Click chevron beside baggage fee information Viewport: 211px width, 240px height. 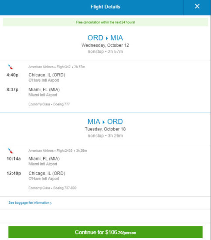coord(51,203)
